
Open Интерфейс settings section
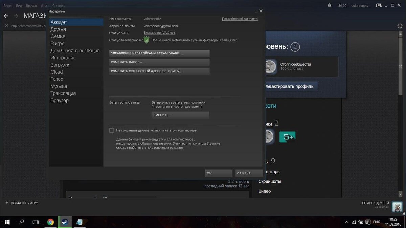[76, 57]
